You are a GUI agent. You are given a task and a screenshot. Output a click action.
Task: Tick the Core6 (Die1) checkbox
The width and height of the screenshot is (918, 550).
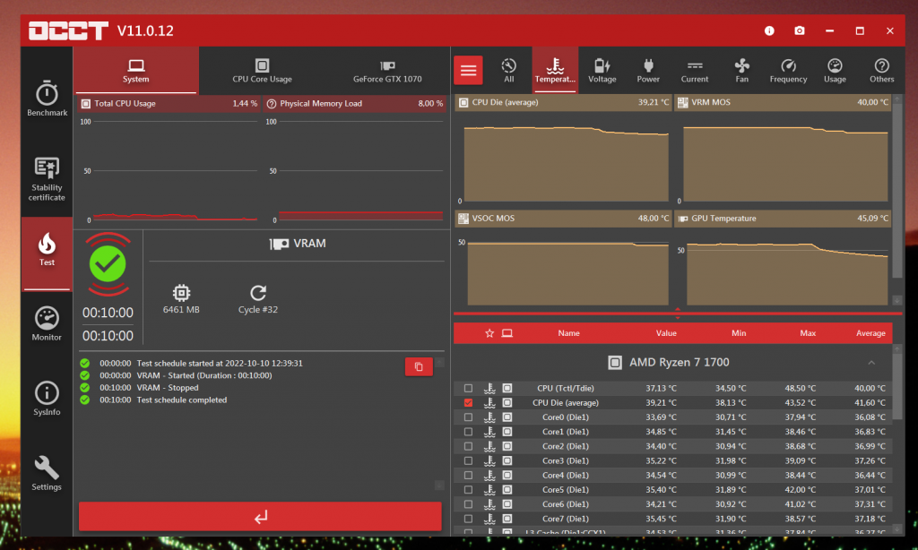click(x=468, y=504)
